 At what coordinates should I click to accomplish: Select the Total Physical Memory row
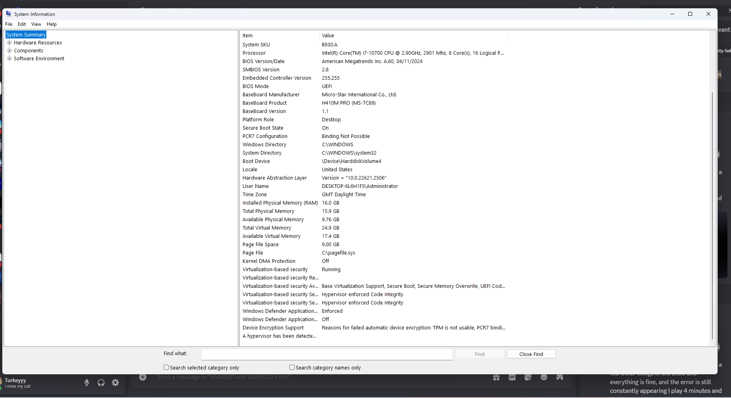tap(373, 211)
